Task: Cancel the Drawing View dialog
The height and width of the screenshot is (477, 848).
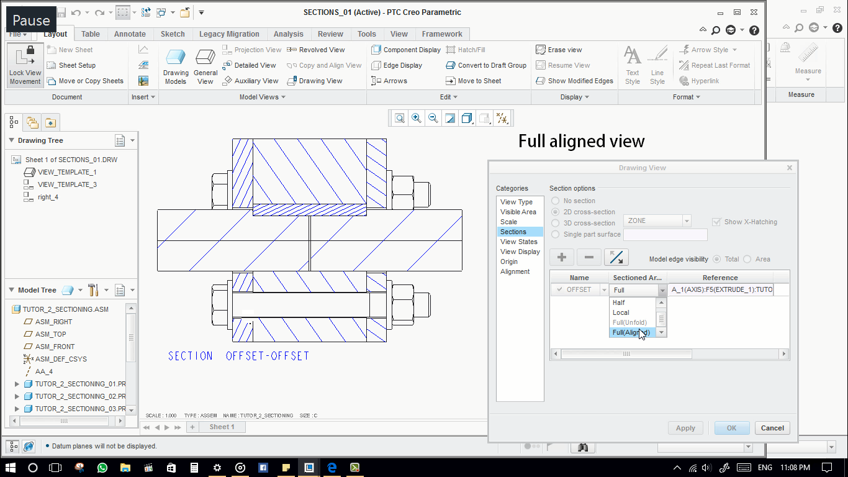Action: [x=772, y=428]
